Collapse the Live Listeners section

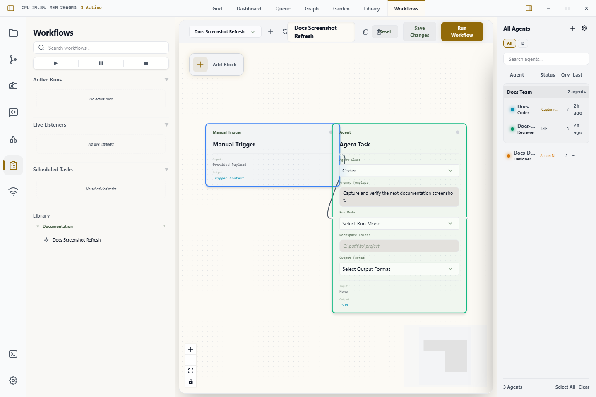point(167,125)
